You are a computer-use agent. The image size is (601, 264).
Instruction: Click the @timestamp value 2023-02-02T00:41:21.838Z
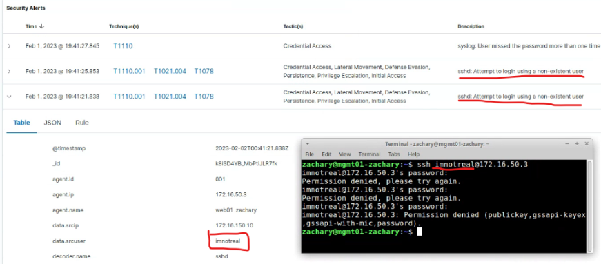click(253, 148)
